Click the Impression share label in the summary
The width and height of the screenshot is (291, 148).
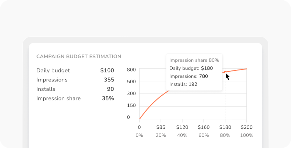click(x=58, y=98)
